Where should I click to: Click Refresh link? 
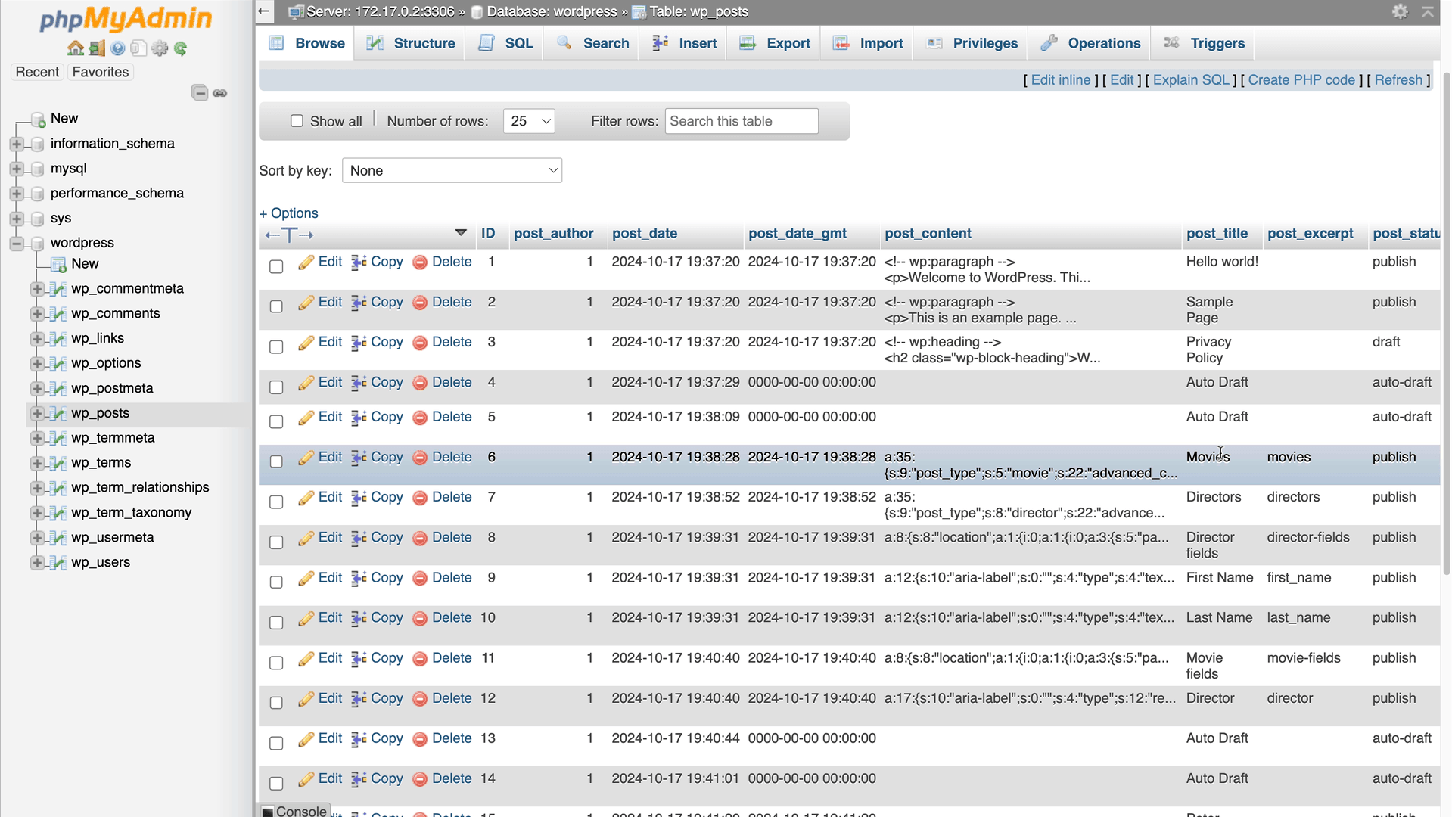click(1398, 80)
